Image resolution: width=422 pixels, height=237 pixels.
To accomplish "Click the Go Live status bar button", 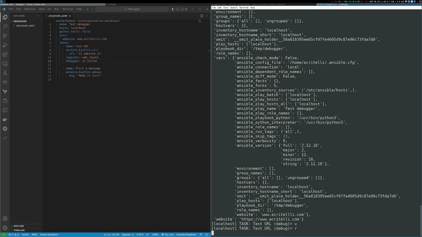I will (167, 235).
